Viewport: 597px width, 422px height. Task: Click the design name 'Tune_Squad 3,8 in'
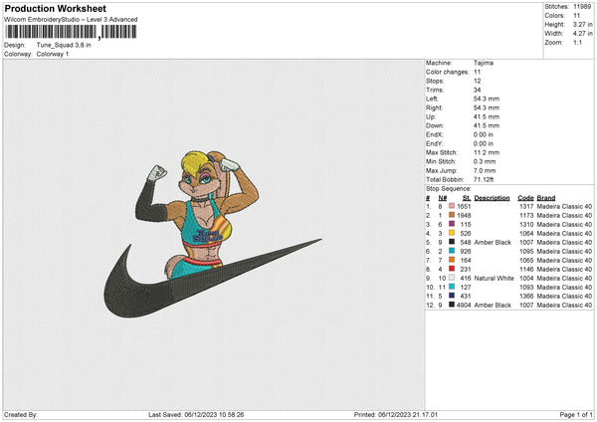pos(64,45)
